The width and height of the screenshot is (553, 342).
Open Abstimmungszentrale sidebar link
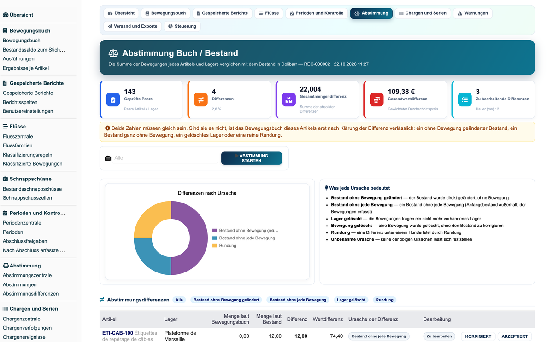(x=27, y=275)
